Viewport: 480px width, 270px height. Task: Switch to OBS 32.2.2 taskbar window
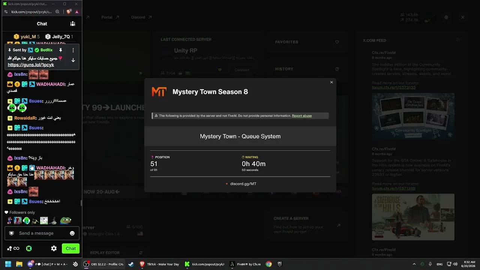pyautogui.click(x=104, y=264)
